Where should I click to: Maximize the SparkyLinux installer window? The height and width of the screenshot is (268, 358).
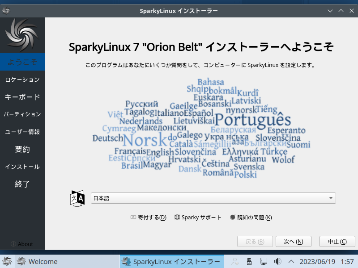(341, 11)
